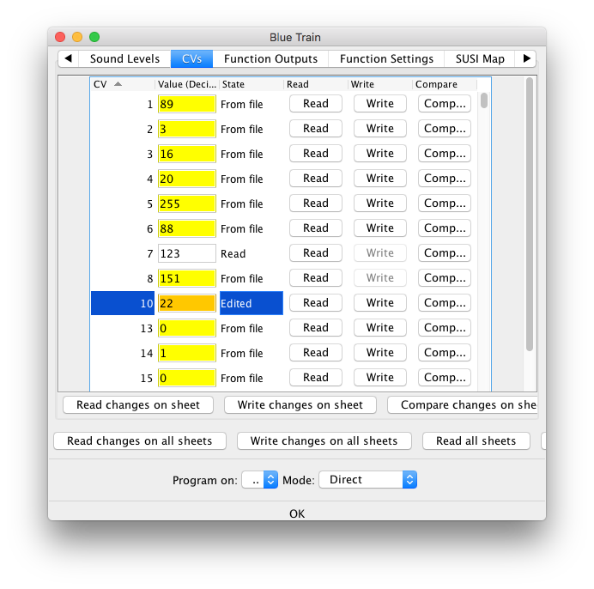The image size is (594, 589).
Task: Confirm with the OK button
Action: tap(297, 513)
